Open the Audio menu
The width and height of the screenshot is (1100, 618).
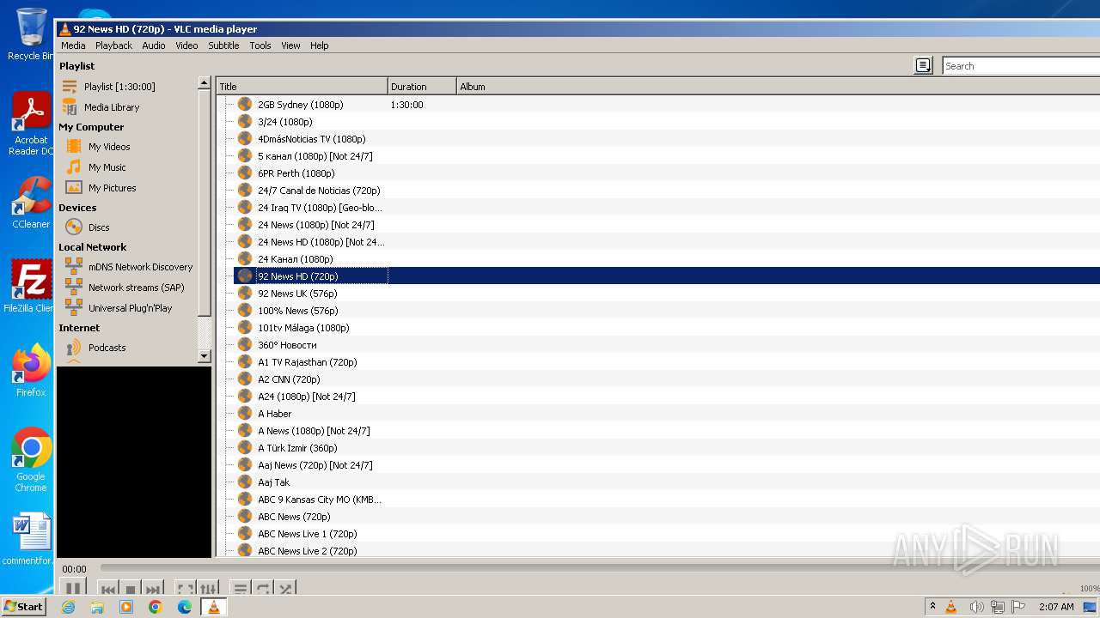[154, 45]
